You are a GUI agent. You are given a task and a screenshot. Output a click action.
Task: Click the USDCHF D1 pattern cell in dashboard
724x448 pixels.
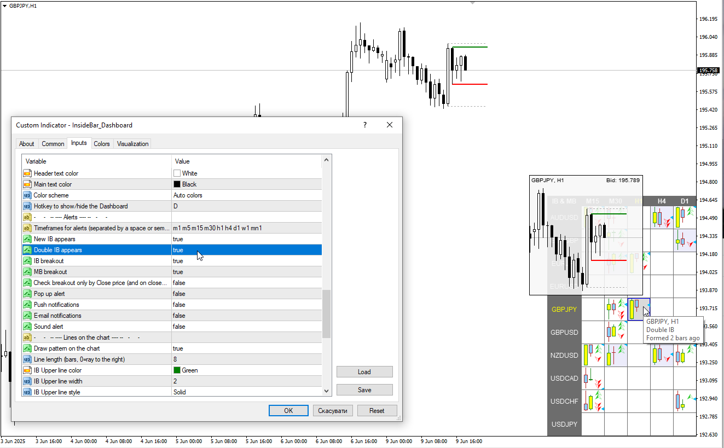click(x=685, y=401)
